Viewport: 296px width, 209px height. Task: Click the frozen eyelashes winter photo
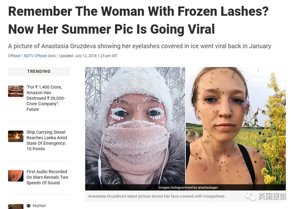135,126
